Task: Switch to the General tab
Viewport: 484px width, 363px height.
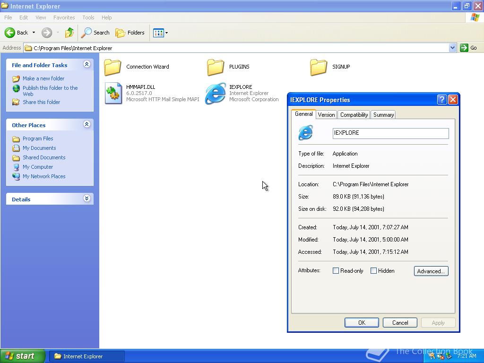Action: 304,114
